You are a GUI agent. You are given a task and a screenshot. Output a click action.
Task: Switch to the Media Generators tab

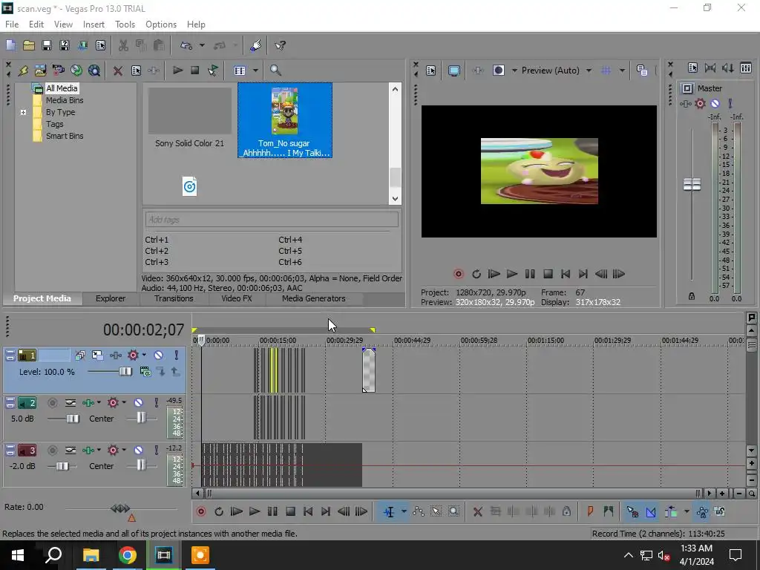click(x=314, y=298)
